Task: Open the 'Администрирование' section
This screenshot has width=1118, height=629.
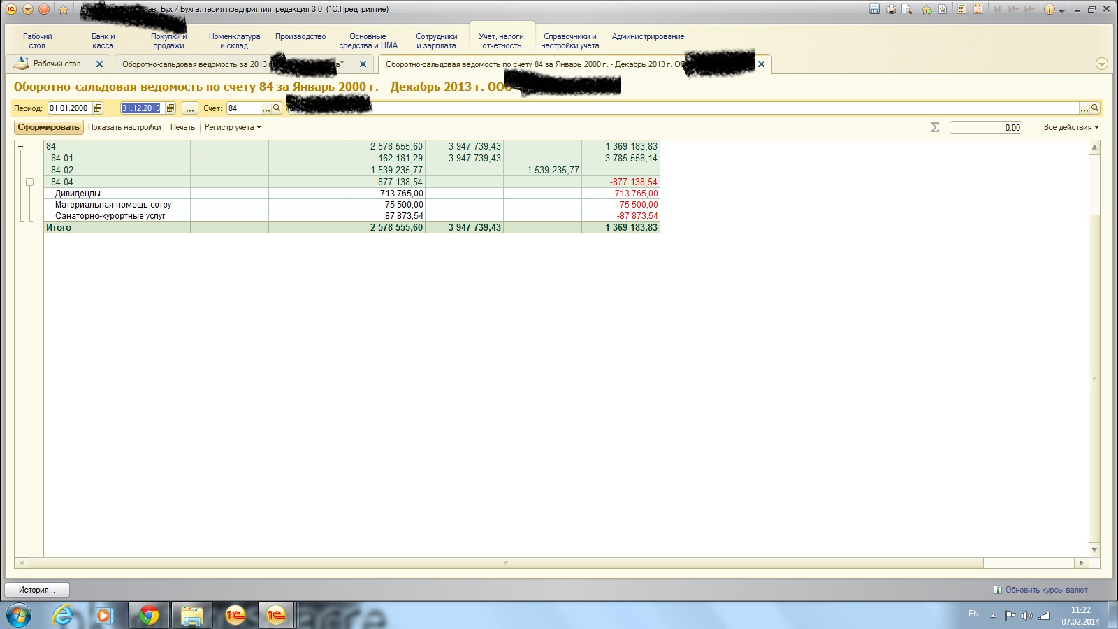Action: [648, 36]
